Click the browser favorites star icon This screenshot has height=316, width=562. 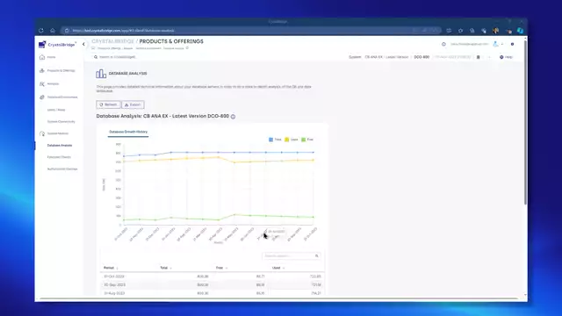pyautogui.click(x=460, y=31)
